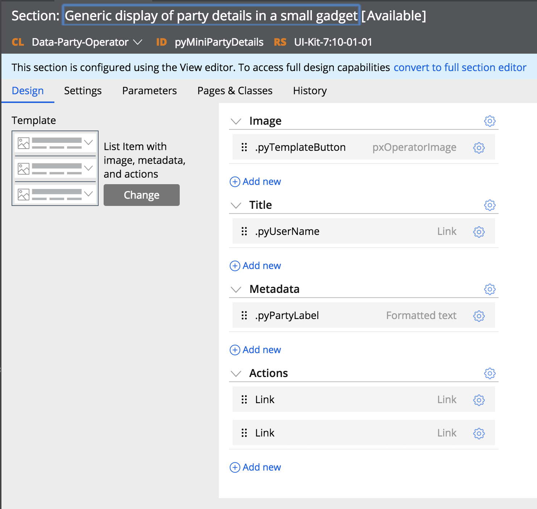The height and width of the screenshot is (509, 537).
Task: Click the Change template button
Action: coord(141,195)
